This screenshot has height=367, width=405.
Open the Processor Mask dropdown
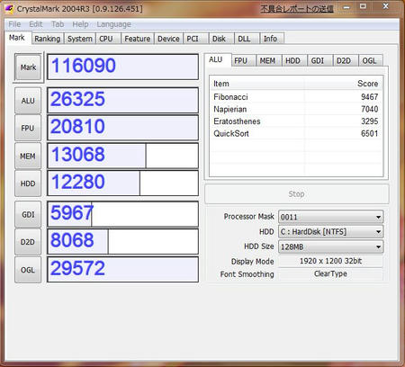[330, 217]
